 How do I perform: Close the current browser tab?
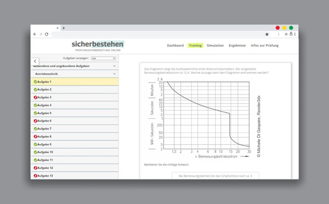[58, 28]
